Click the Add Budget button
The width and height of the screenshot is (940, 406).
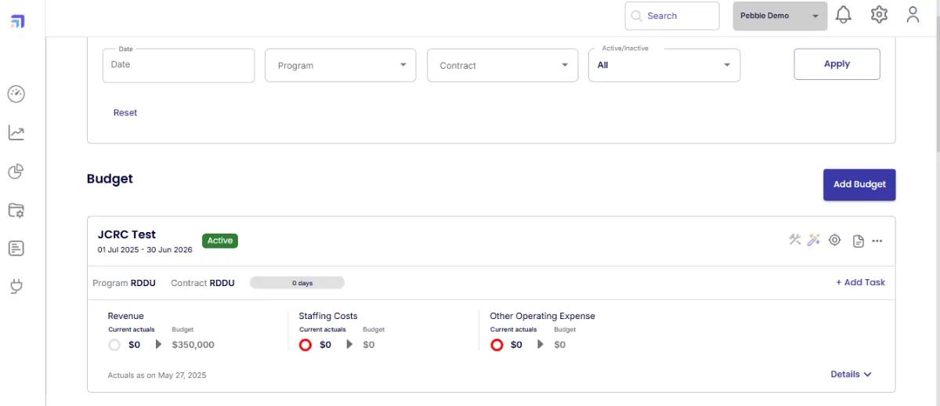(859, 185)
